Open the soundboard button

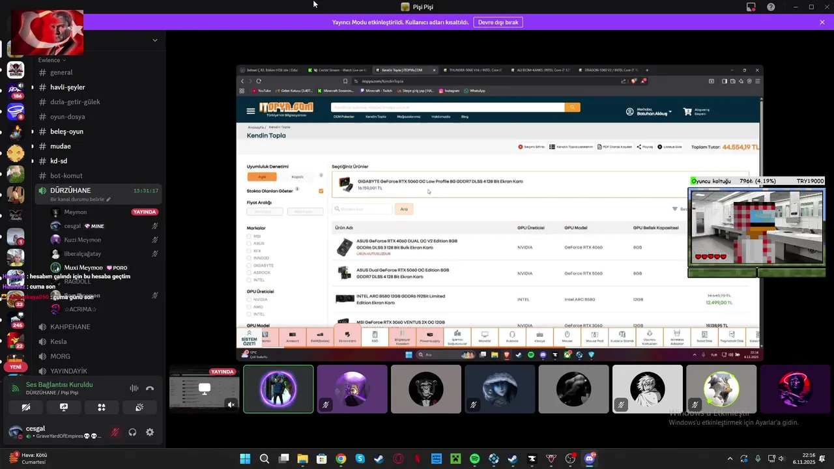(x=139, y=407)
